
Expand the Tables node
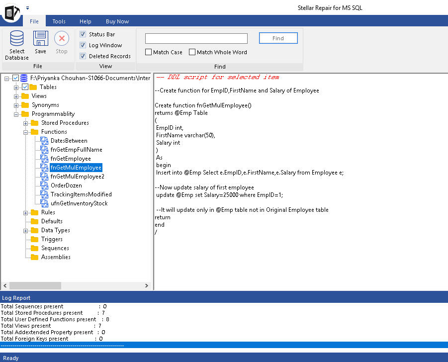(x=16, y=88)
